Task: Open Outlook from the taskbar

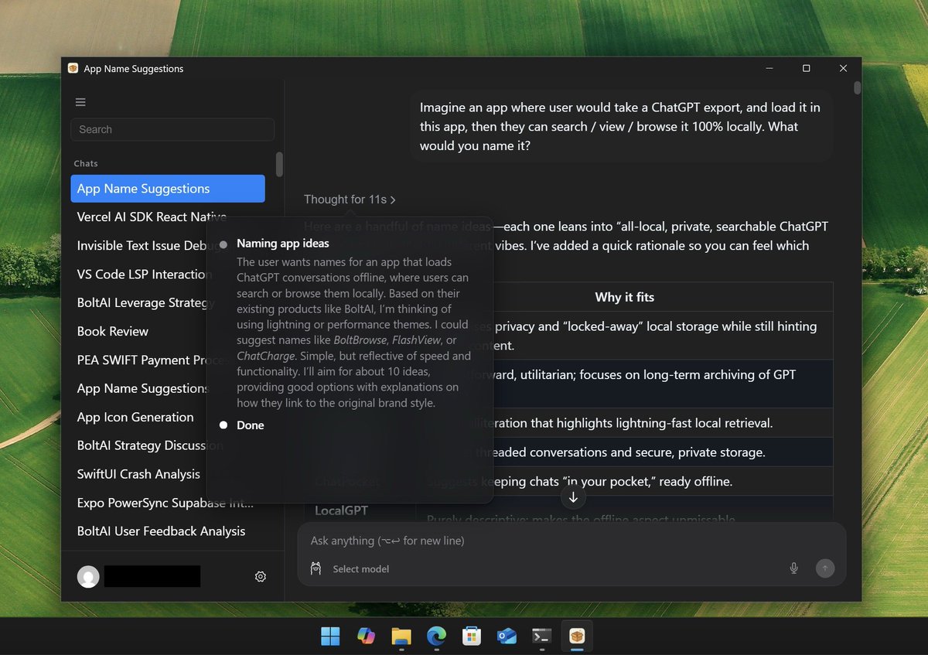Action: [x=507, y=636]
